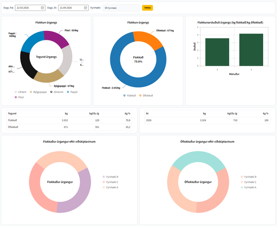Toggle Fyrirtæki C legend in Flokkaður úrgangur chart
Viewport: 277px width, 226px height.
(111, 182)
